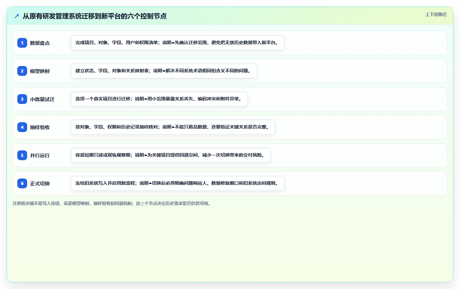
Task: Click the footer note 迁移的关键不是导入按钮
Action: pyautogui.click(x=112, y=203)
